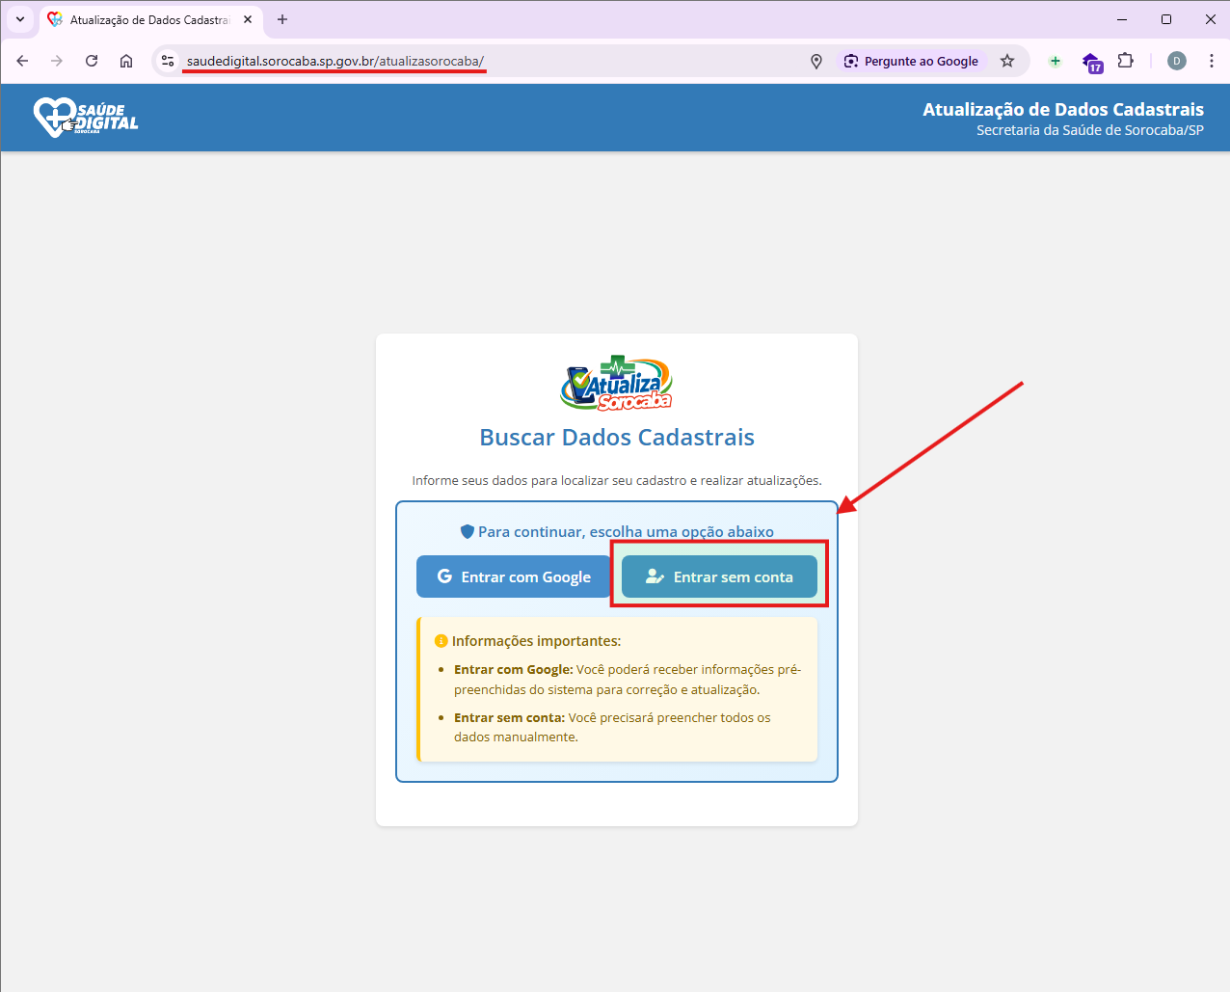This screenshot has width=1230, height=992.
Task: Click the Entrar sem conta button
Action: [719, 576]
